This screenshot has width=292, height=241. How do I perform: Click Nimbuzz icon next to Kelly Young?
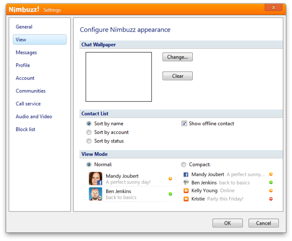pos(186,191)
